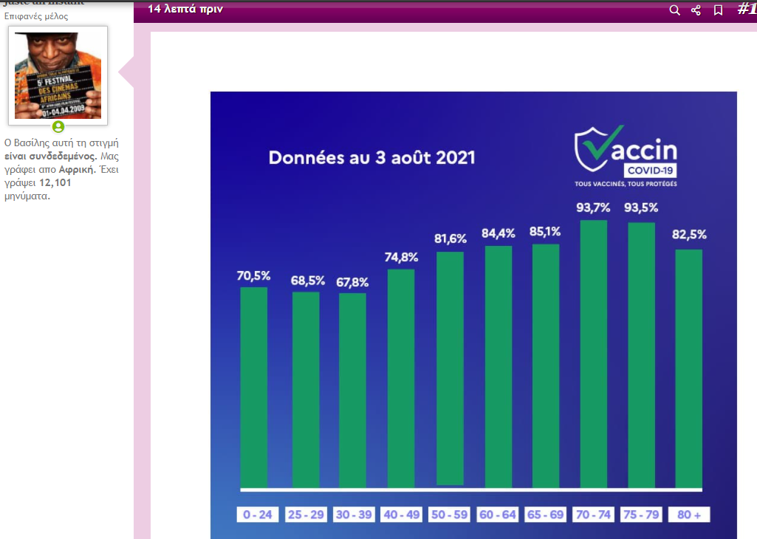Click the green bar showing 93,7%
Image resolution: width=757 pixels, height=539 pixels.
click(594, 354)
